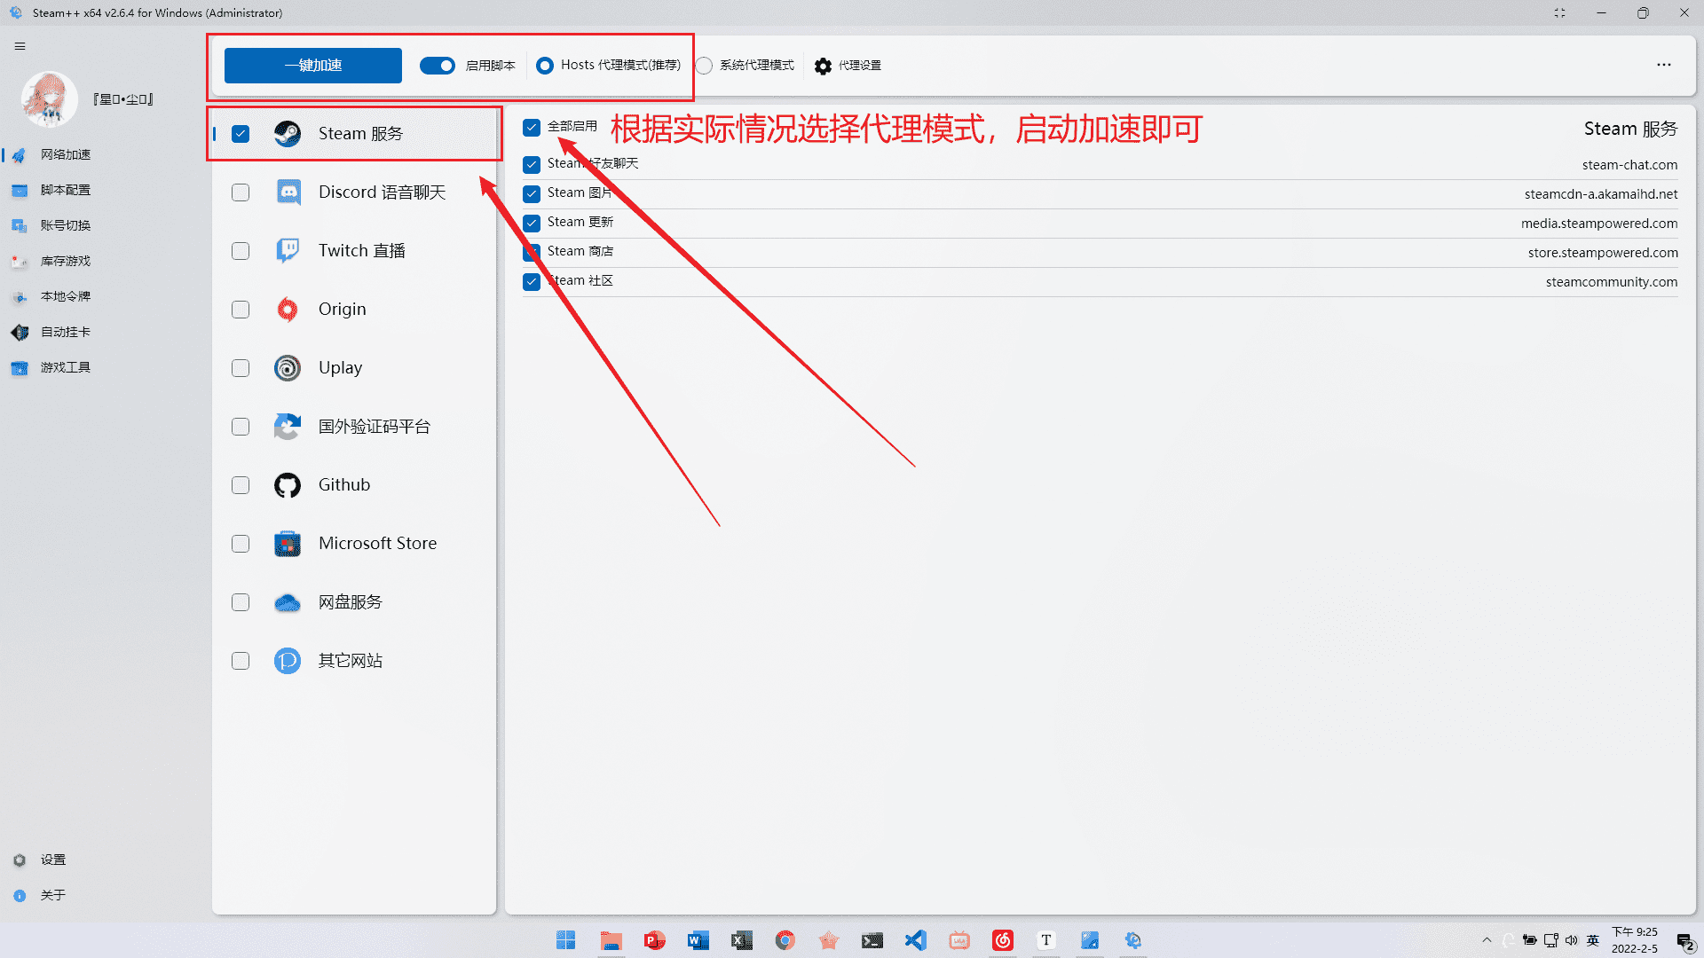Click the 网盘服务 cloud icon
Image resolution: width=1704 pixels, height=958 pixels.
[x=288, y=603]
